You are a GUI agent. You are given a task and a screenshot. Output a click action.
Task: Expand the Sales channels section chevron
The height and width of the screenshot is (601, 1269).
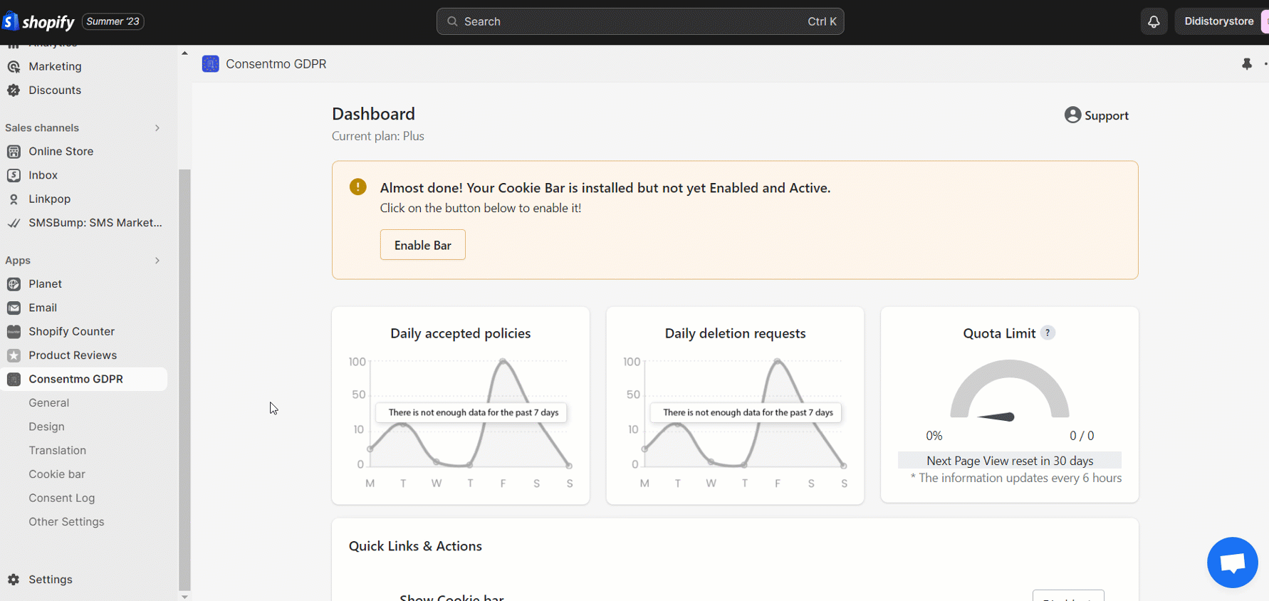click(157, 128)
